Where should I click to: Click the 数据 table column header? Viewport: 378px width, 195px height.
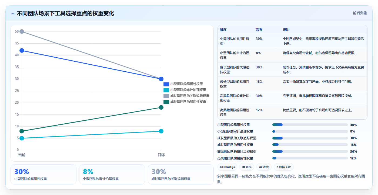pos(259,29)
